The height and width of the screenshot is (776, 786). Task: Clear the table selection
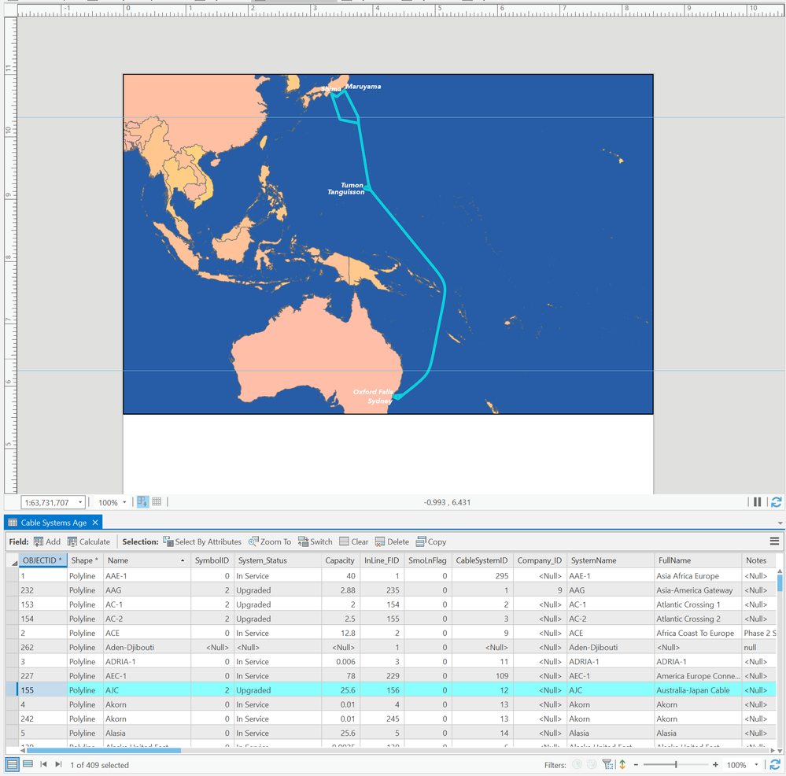click(x=353, y=541)
